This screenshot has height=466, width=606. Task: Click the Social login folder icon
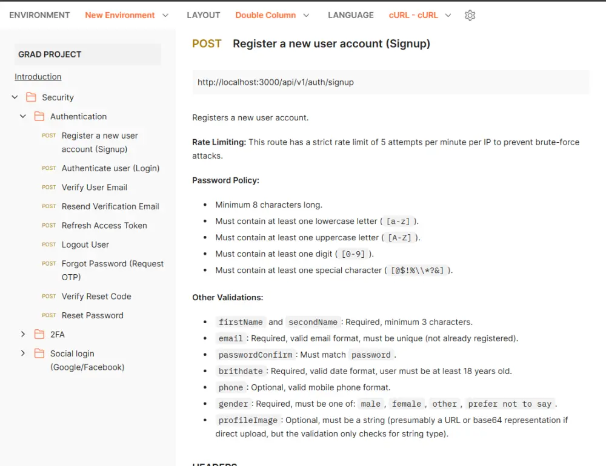(x=40, y=353)
